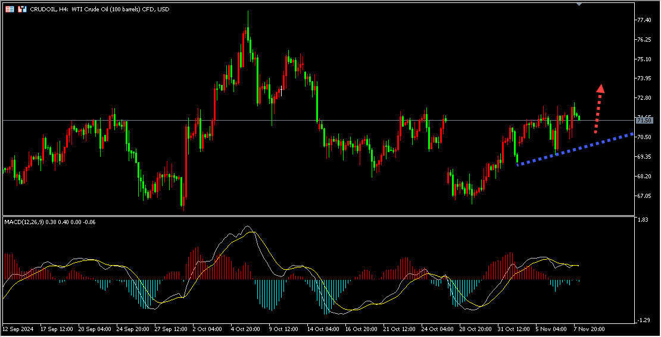
Task: Click the 71.50 current price tag
Action: 644,120
